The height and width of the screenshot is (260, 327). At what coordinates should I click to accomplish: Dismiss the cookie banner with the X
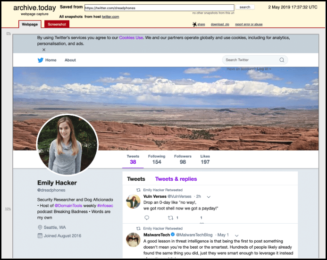pyautogui.click(x=44, y=50)
